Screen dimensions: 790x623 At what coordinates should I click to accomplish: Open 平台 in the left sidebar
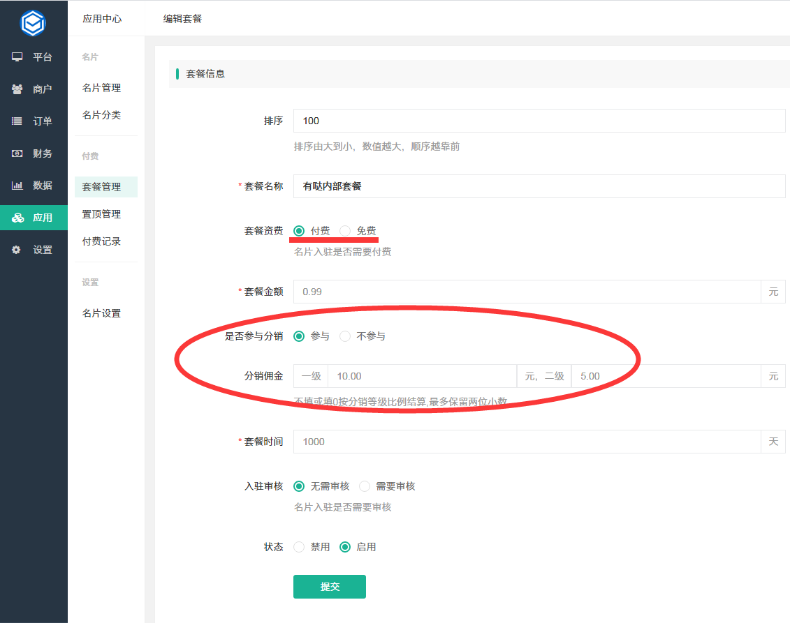[x=34, y=57]
